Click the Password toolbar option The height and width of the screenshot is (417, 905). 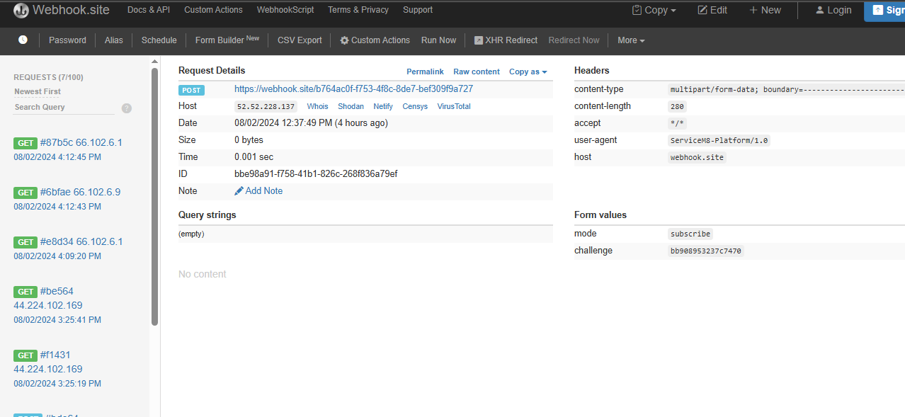67,40
